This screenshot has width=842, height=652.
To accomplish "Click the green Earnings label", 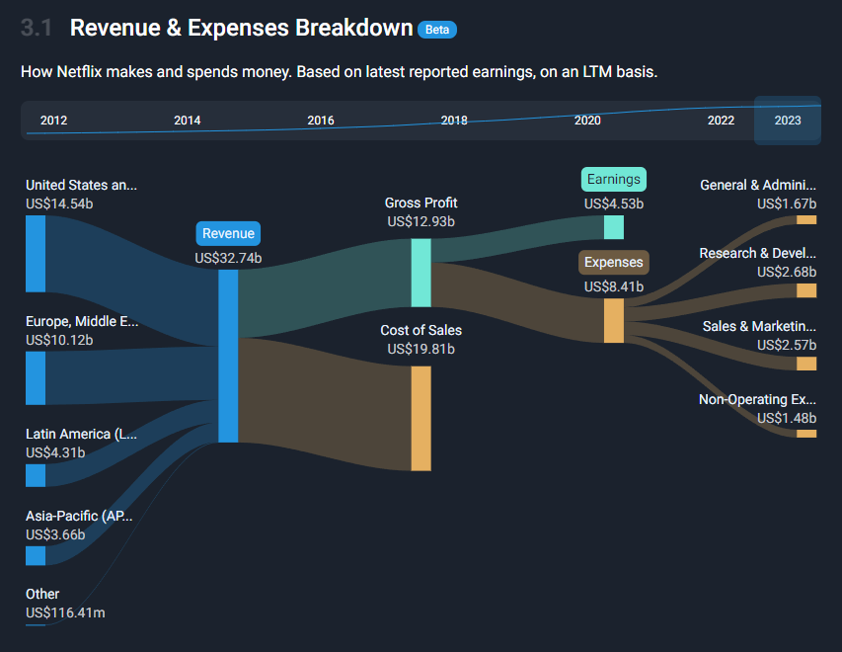I will tap(614, 179).
